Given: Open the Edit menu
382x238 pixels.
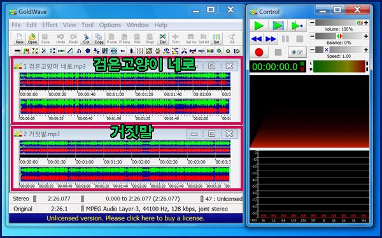Looking at the screenshot, I should 31,25.
